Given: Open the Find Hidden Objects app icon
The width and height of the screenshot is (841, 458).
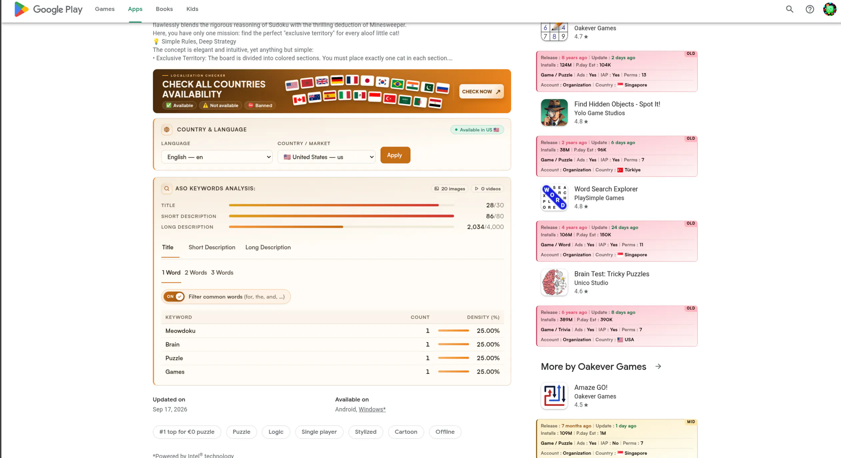Looking at the screenshot, I should pyautogui.click(x=554, y=113).
